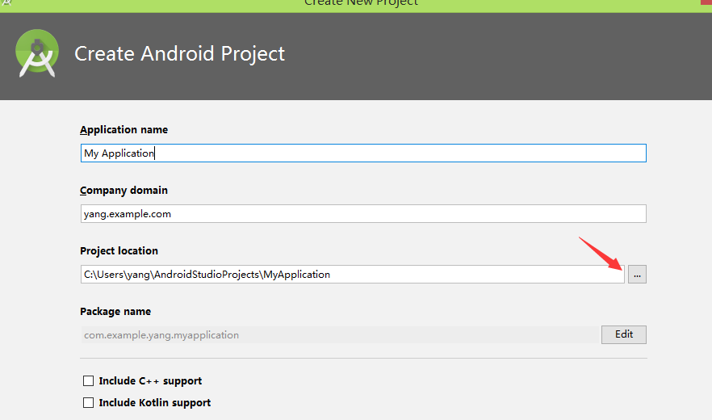Click the Include Kotlin support label text
This screenshot has width=712, height=420.
[x=155, y=403]
